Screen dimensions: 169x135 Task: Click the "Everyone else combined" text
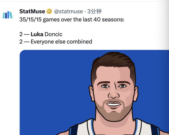click(x=61, y=41)
